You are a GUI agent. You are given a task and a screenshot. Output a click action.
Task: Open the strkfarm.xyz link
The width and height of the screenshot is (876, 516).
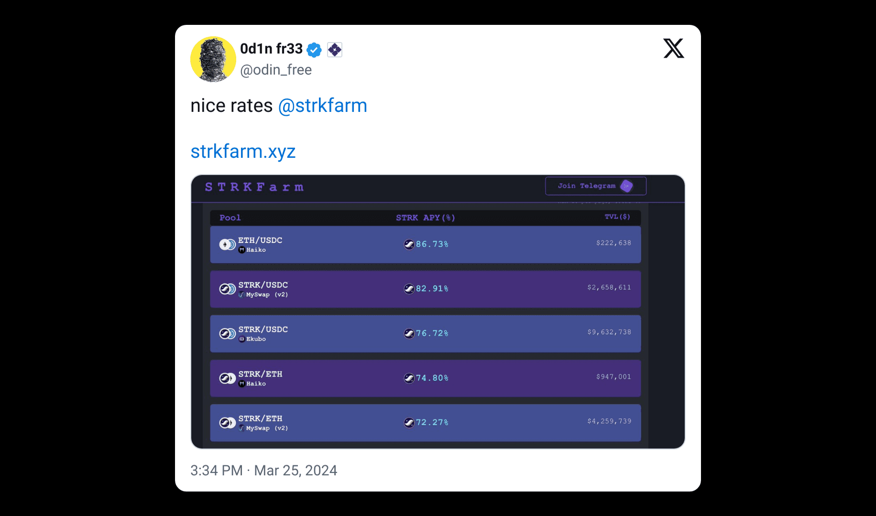coord(243,152)
